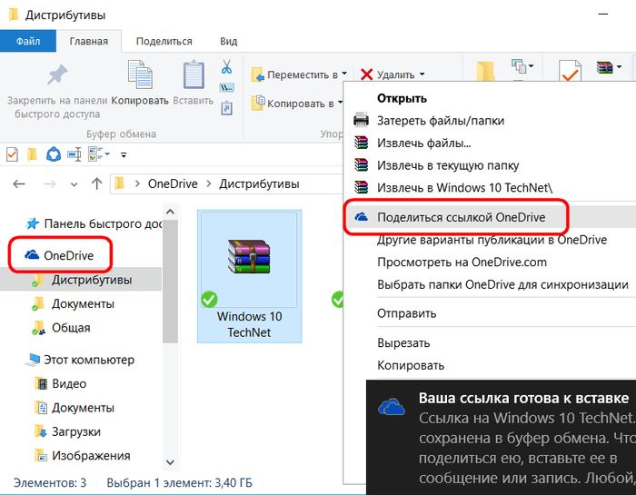This screenshot has height=495, width=636.
Task: Click the Properties checkmark icon in the ribbon
Action: (x=570, y=71)
